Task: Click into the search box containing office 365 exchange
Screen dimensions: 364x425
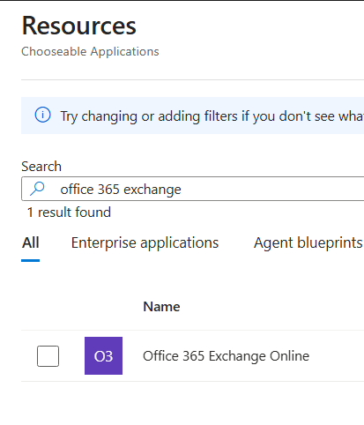Action: pos(193,189)
